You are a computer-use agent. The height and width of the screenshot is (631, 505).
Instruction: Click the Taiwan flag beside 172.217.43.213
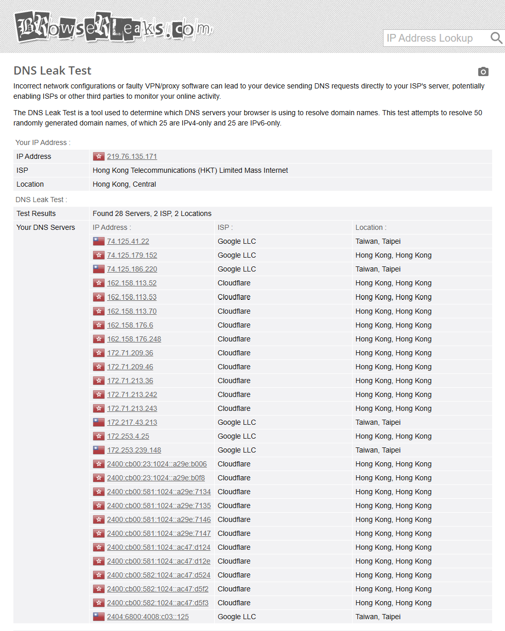99,422
